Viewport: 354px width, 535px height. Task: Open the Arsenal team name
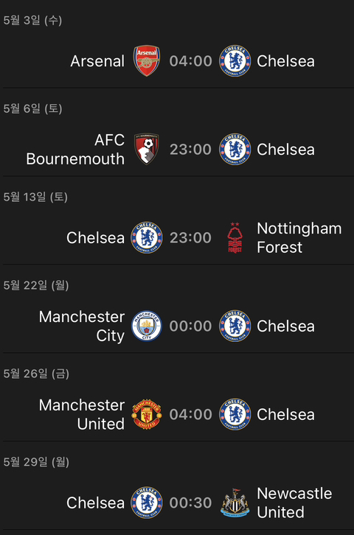[97, 61]
